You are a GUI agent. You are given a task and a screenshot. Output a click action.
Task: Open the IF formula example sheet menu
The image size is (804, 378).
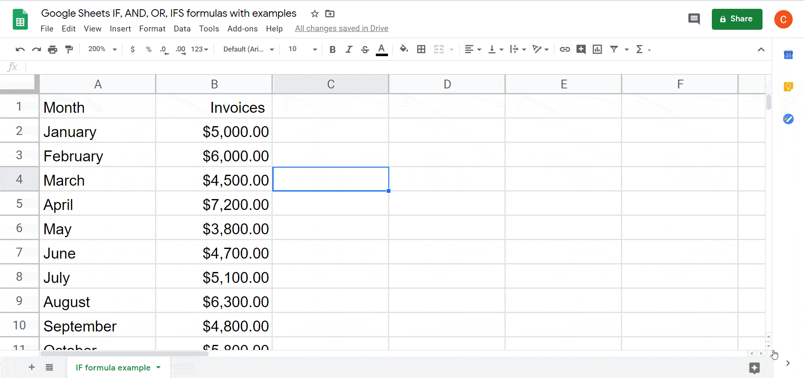click(x=158, y=368)
